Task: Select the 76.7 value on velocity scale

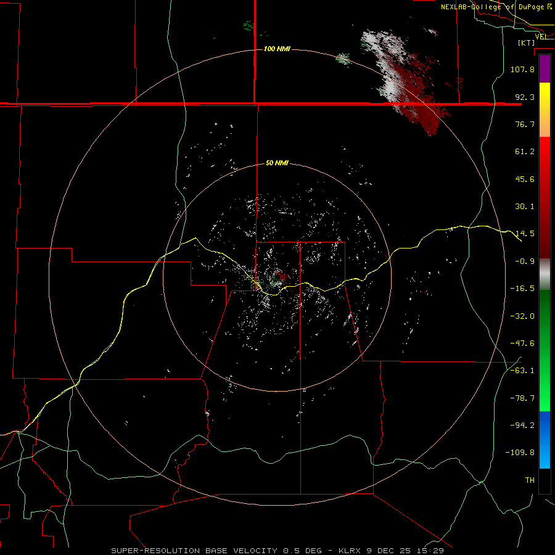Action: [525, 124]
